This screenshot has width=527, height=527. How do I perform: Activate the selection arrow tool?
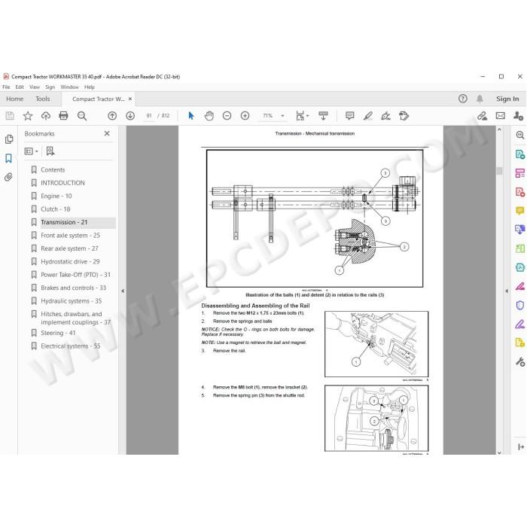point(191,116)
